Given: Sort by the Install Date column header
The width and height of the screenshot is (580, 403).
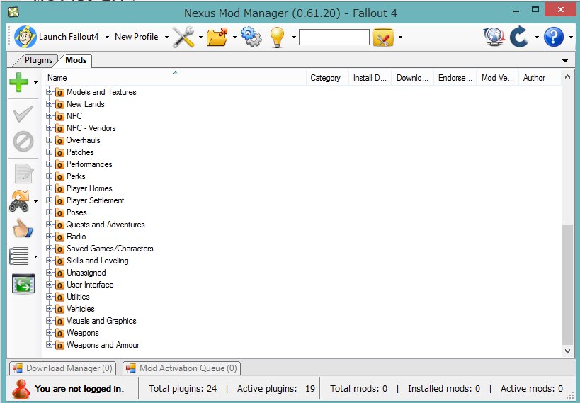Looking at the screenshot, I should click(x=370, y=78).
